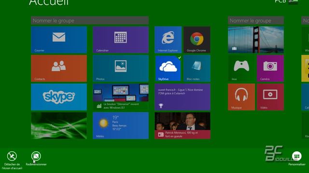Viewport: 309px width, 173px height.
Task: Name the second group above bridge photo
Action: (256, 20)
